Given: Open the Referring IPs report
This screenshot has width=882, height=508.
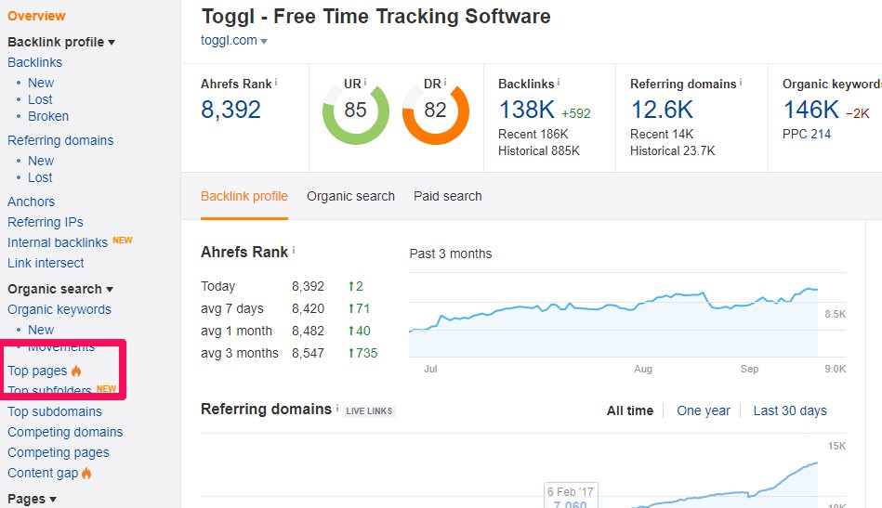Looking at the screenshot, I should pyautogui.click(x=45, y=222).
